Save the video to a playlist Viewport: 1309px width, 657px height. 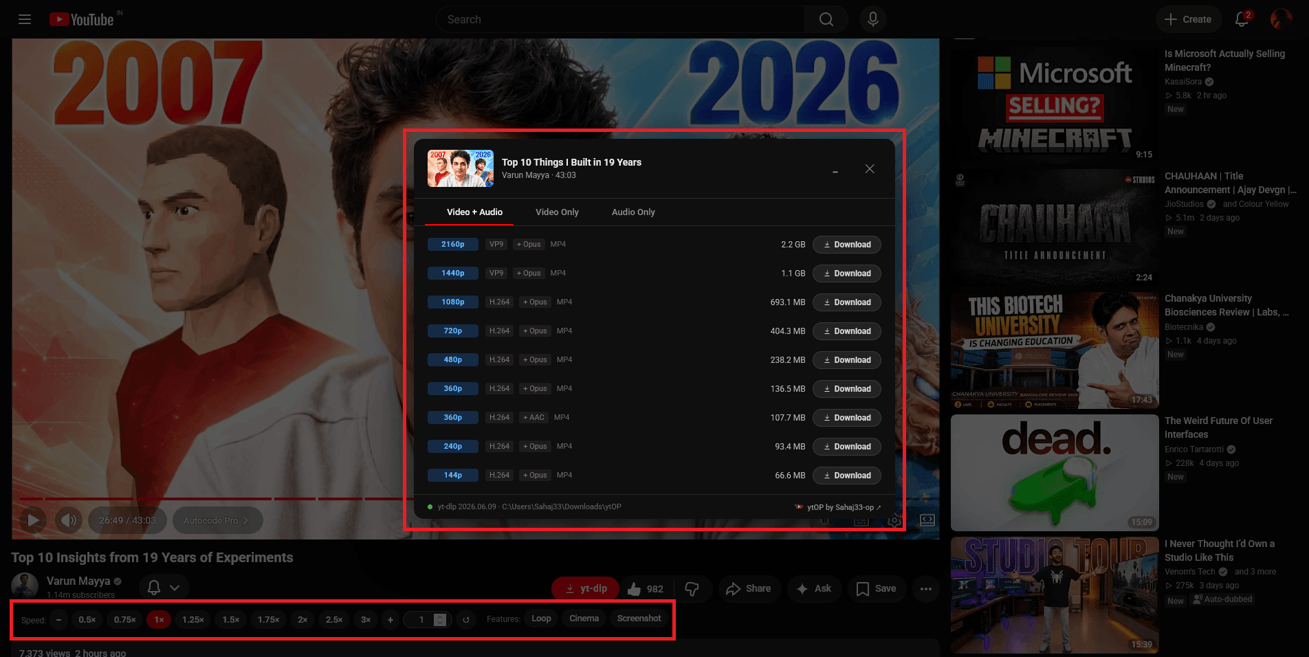pyautogui.click(x=876, y=589)
